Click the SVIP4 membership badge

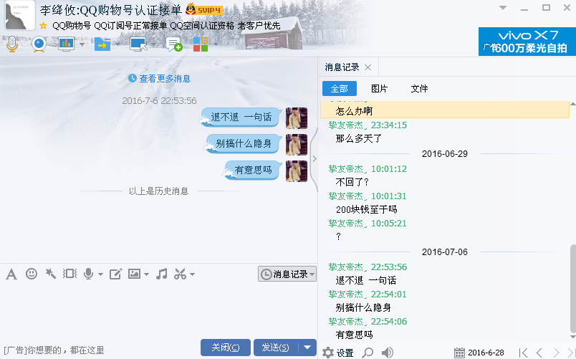click(x=204, y=9)
